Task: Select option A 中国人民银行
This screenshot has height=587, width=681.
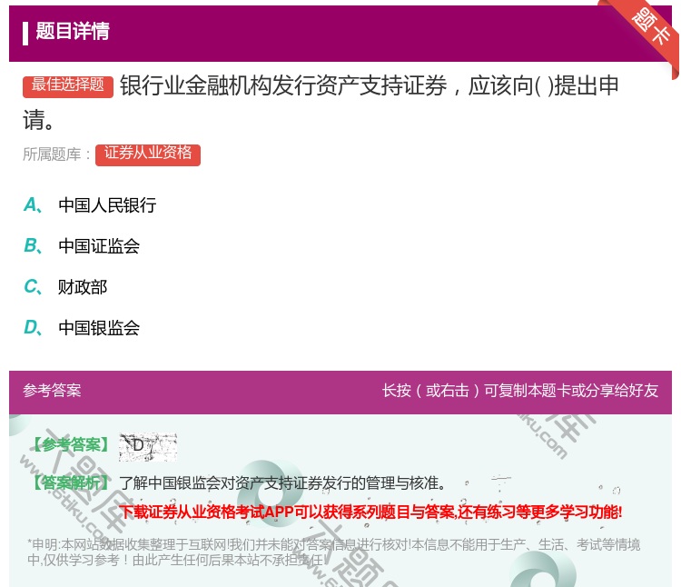Action: (90, 205)
